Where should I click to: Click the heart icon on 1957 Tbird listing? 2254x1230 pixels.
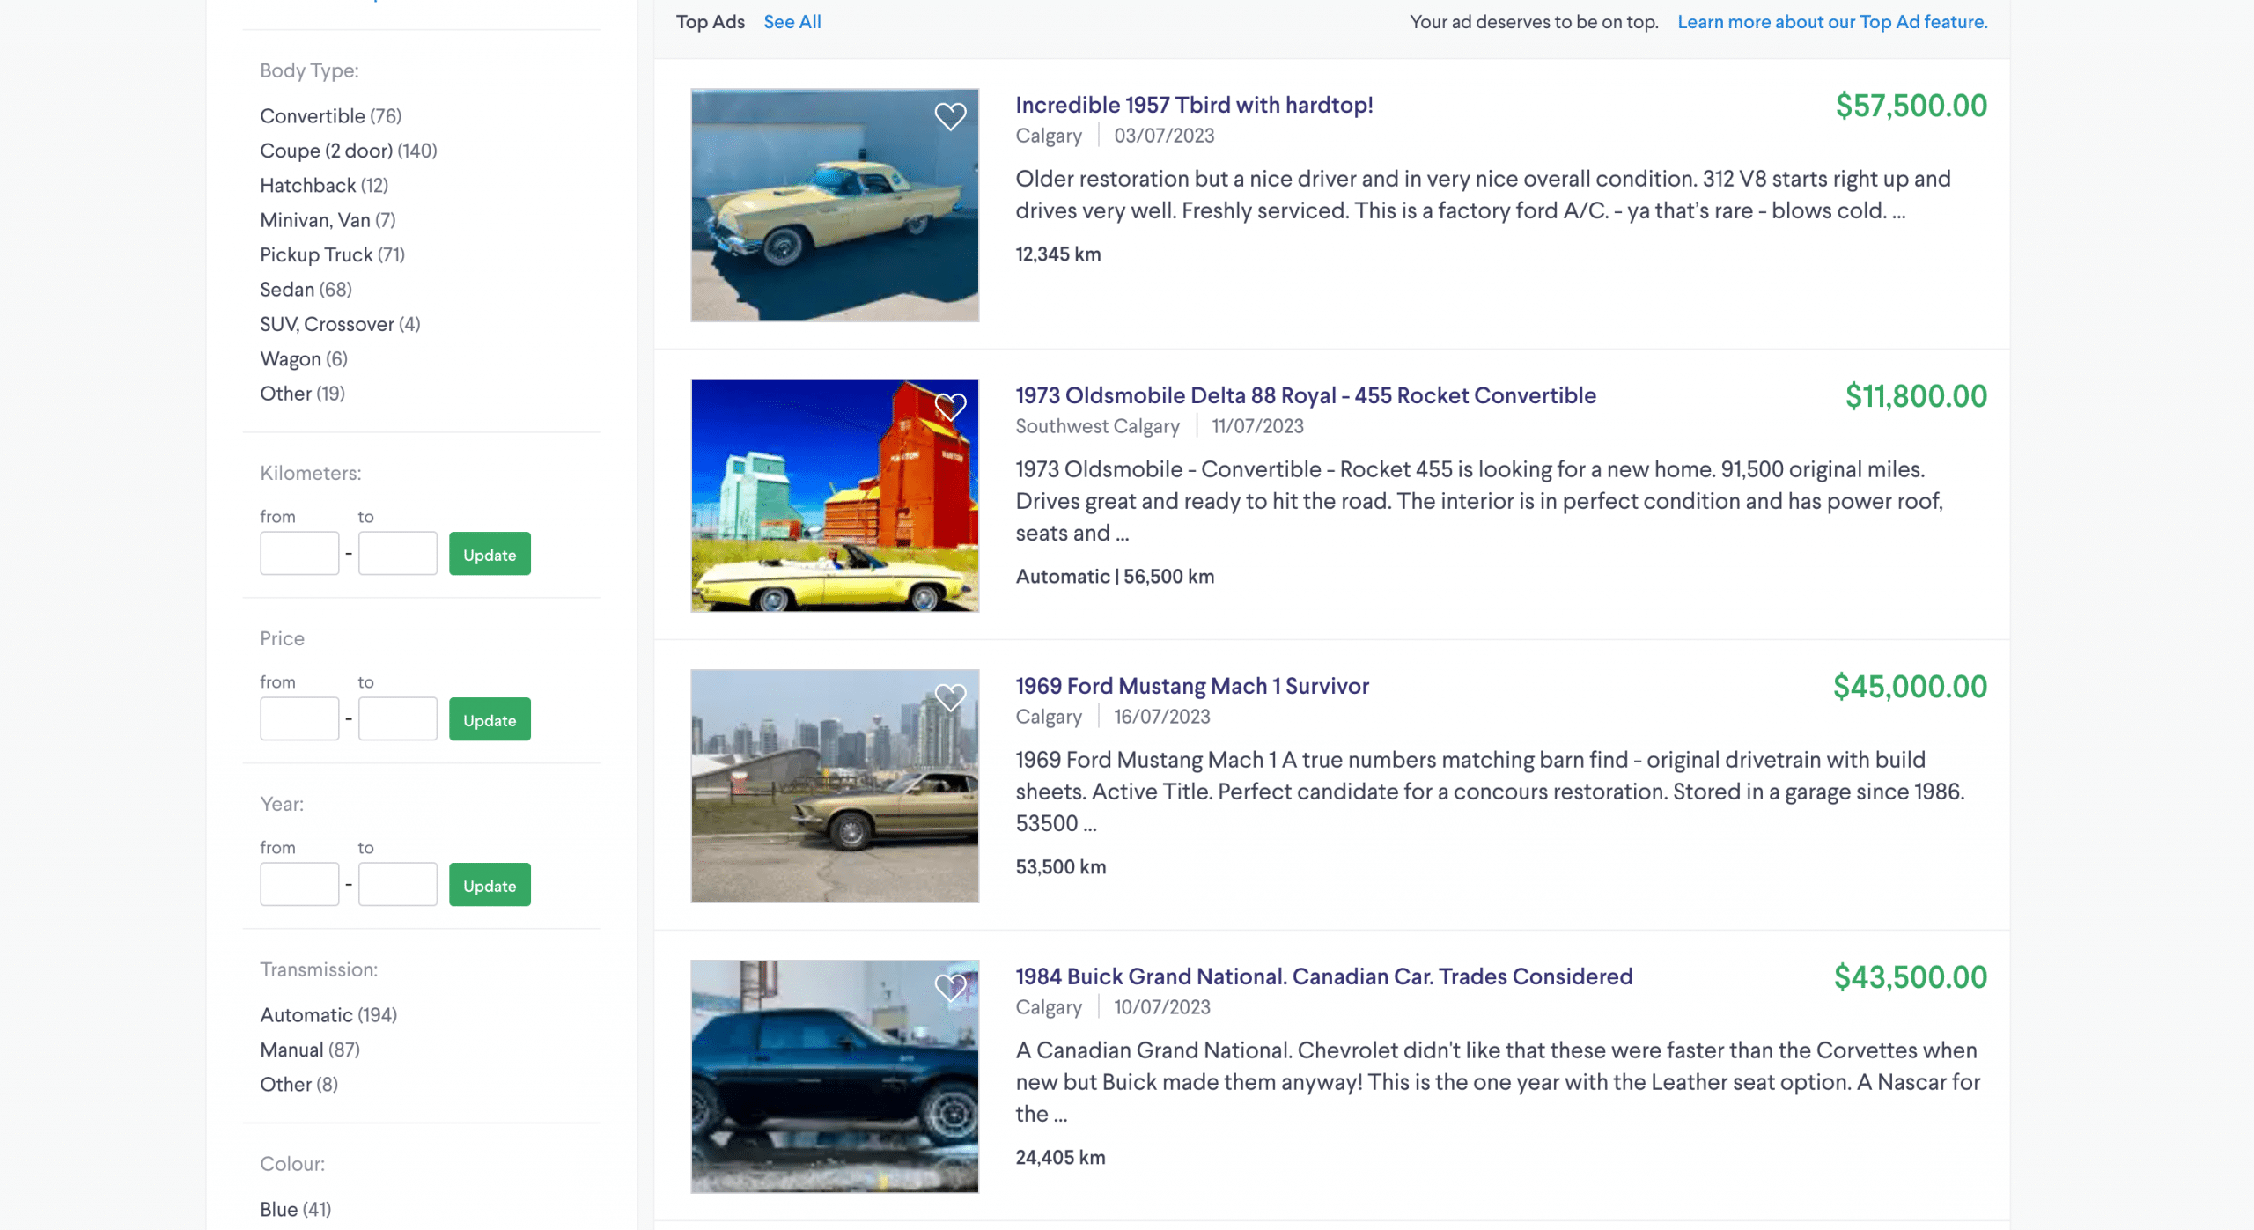tap(951, 116)
